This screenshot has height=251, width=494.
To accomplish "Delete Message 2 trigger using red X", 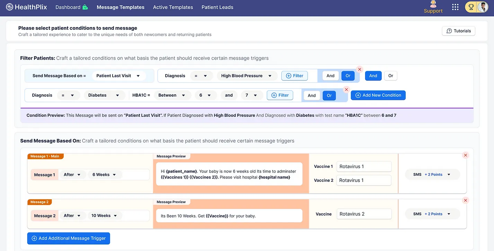I will pyautogui.click(x=466, y=200).
